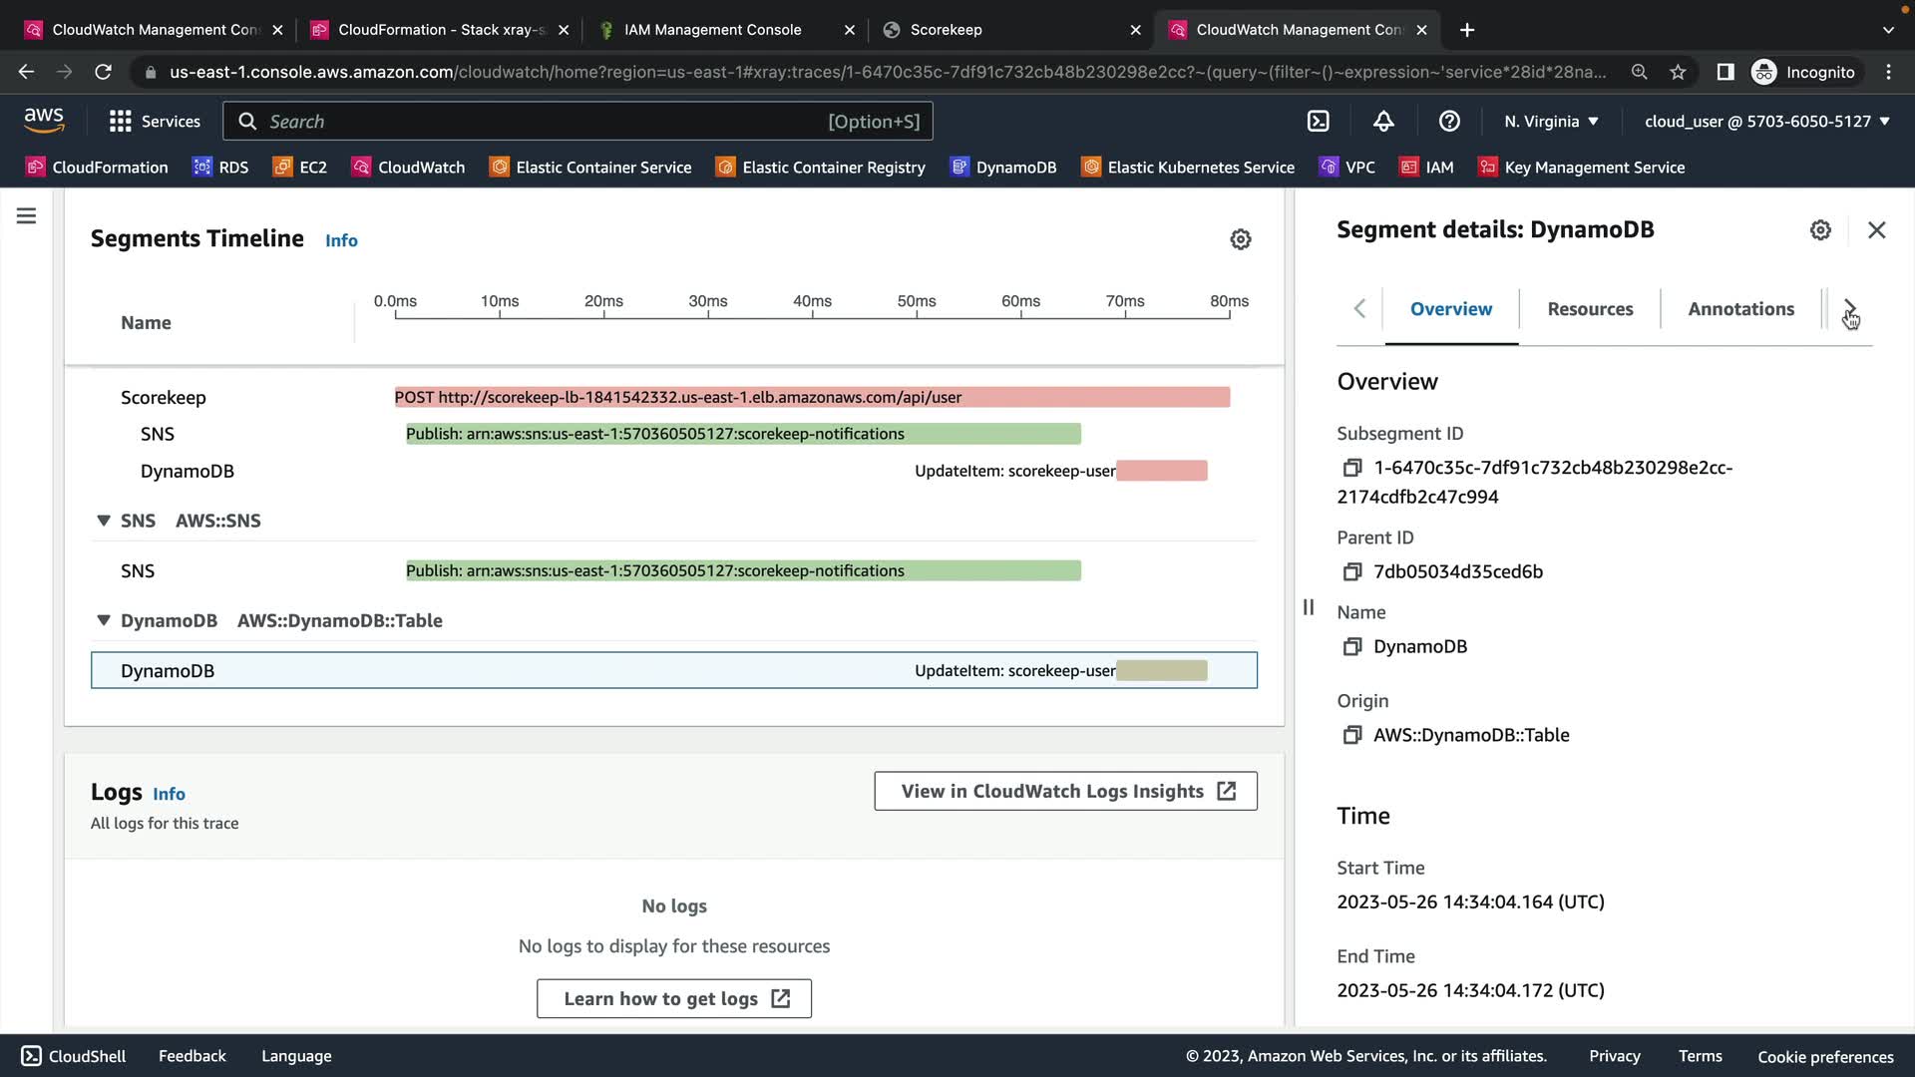Toggle the left navigation hamburger menu
Screen dimensions: 1915x1077
[27, 216]
